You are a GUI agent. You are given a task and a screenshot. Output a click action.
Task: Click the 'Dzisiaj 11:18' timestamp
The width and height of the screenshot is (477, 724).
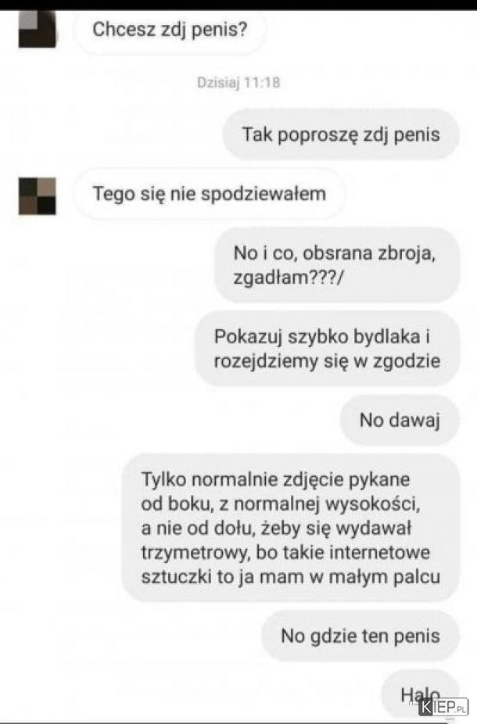[238, 83]
